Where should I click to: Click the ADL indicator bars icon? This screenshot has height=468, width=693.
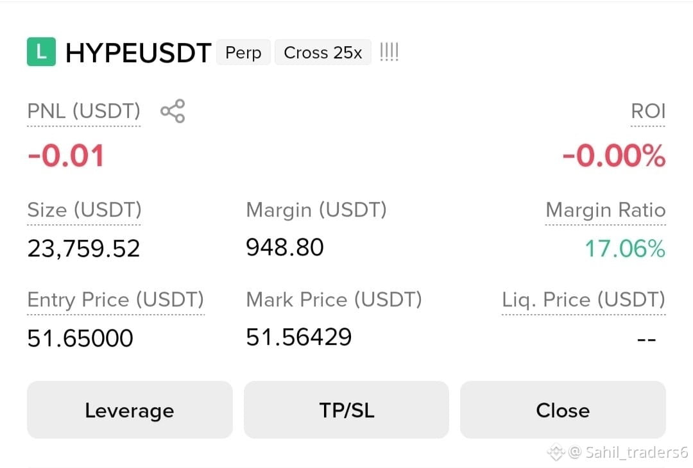point(389,52)
